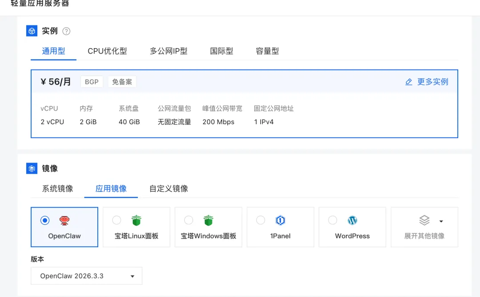480x297 pixels.
Task: Click the 1Panel card label
Action: coord(280,236)
